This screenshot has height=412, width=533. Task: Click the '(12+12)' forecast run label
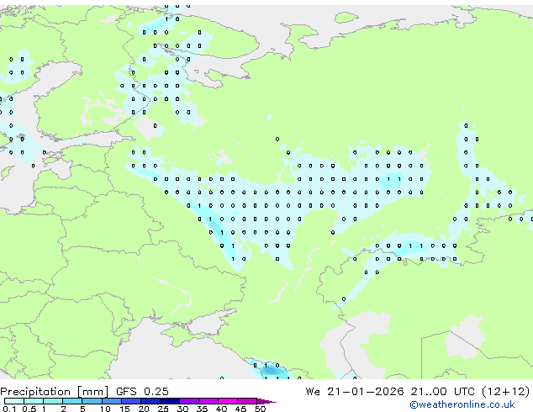(x=505, y=392)
